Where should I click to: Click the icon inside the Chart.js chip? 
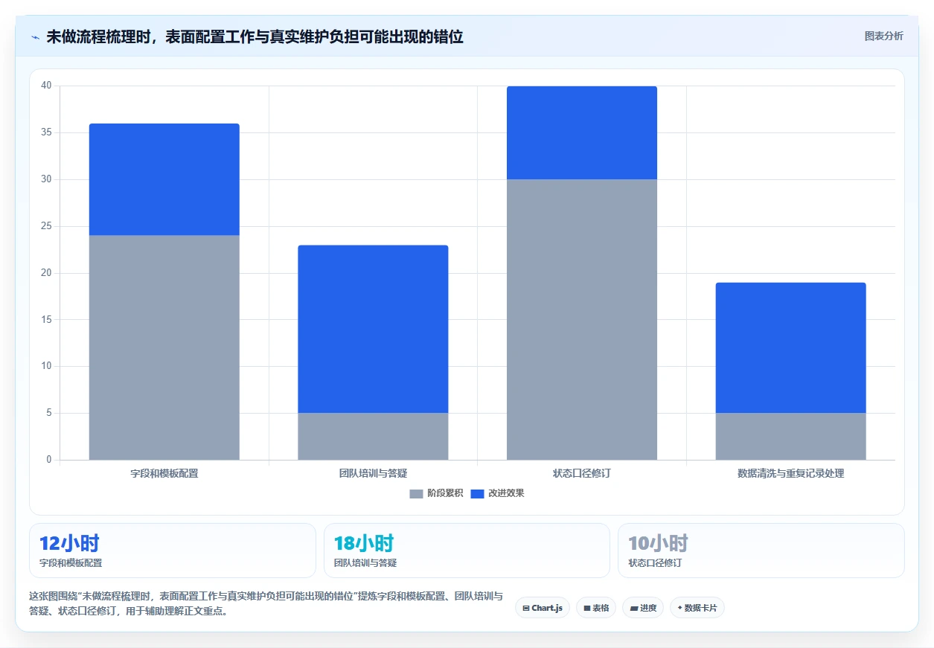click(526, 609)
